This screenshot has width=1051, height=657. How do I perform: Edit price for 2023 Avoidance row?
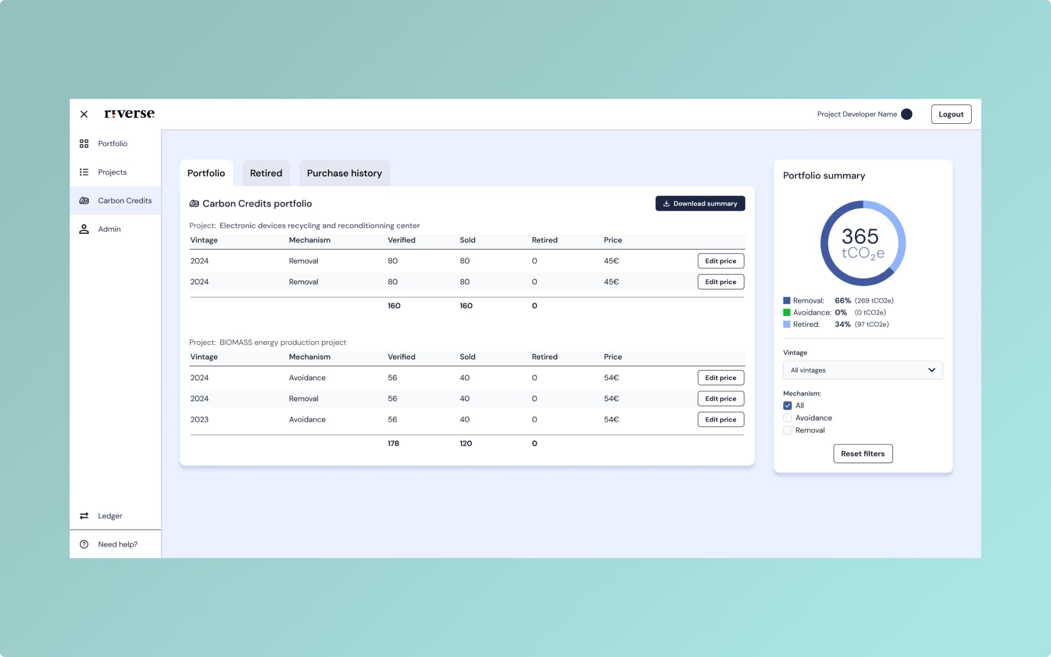[x=720, y=419]
